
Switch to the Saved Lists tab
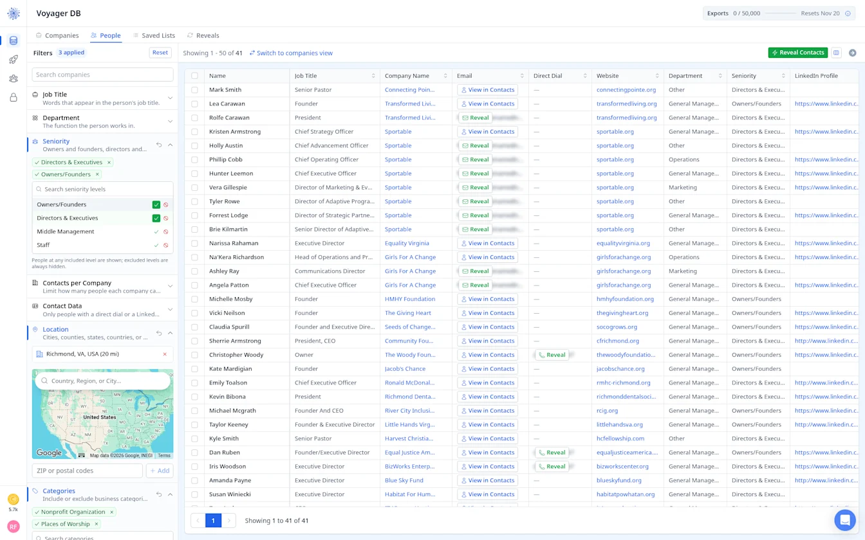pyautogui.click(x=154, y=35)
